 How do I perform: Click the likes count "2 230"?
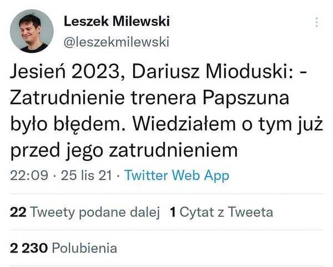pyautogui.click(x=28, y=248)
